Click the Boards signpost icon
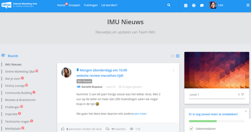The image size is (251, 132). pyautogui.click(x=3, y=55)
